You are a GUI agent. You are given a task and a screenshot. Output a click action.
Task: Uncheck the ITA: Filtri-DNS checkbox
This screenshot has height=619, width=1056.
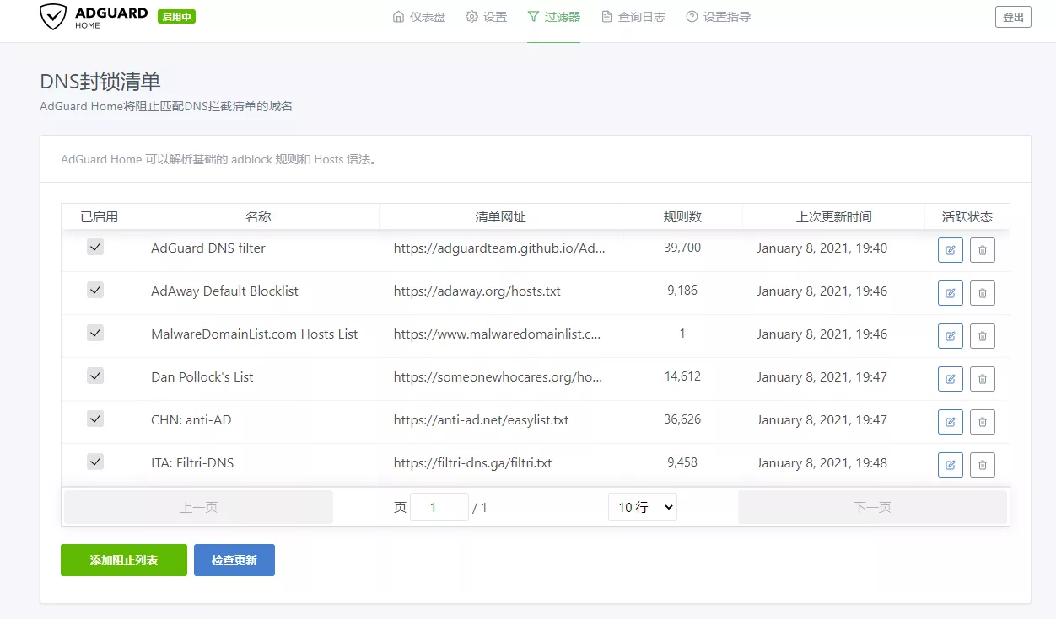coord(95,462)
